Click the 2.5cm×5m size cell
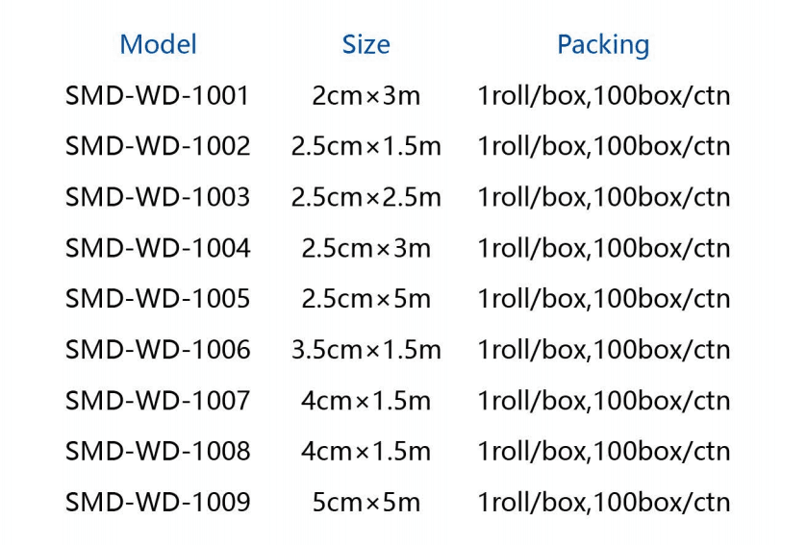 [x=366, y=299]
